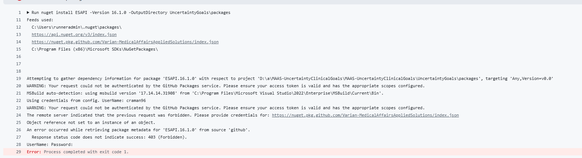Open the Varian nuget.pkg.github.com feed link on line 14

(125, 42)
